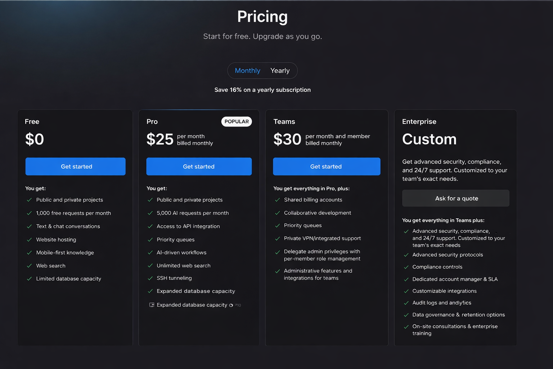553x369 pixels.
Task: Switch billing toggle to Yearly
Action: pos(280,71)
